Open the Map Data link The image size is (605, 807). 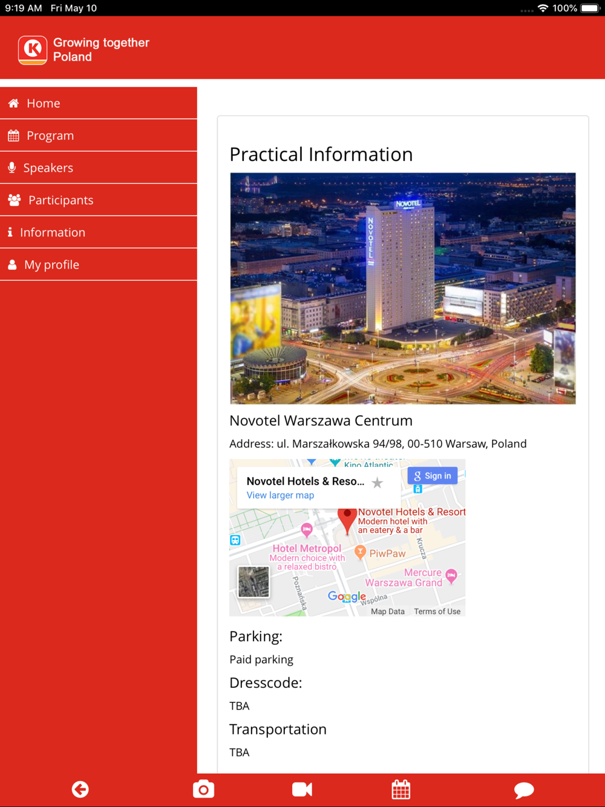point(388,612)
